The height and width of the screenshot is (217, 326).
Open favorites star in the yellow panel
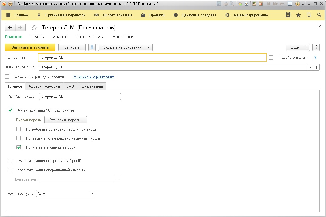coord(298,15)
